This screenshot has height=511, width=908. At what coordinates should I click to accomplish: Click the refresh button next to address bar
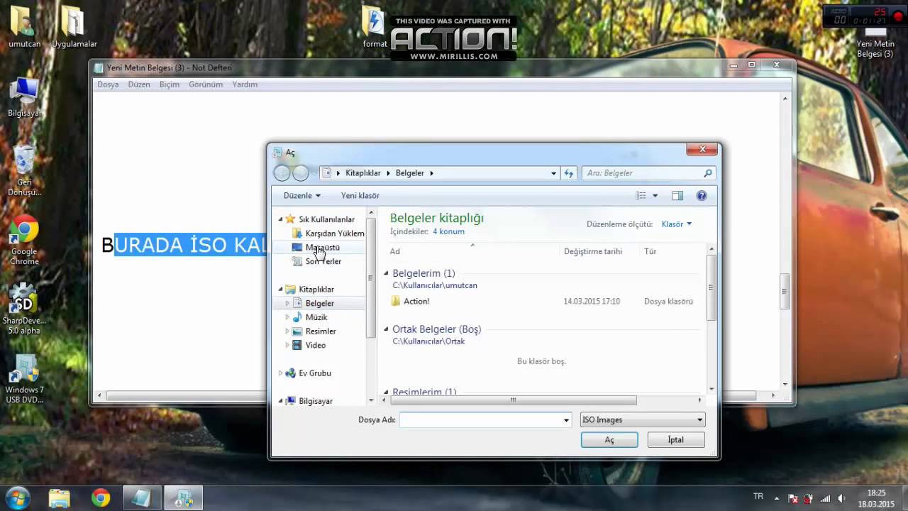click(x=568, y=173)
